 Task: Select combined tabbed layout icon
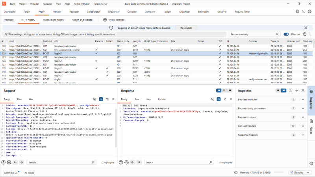tap(230, 90)
